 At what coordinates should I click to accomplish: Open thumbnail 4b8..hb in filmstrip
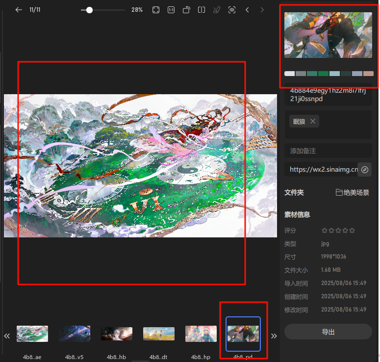point(117,334)
